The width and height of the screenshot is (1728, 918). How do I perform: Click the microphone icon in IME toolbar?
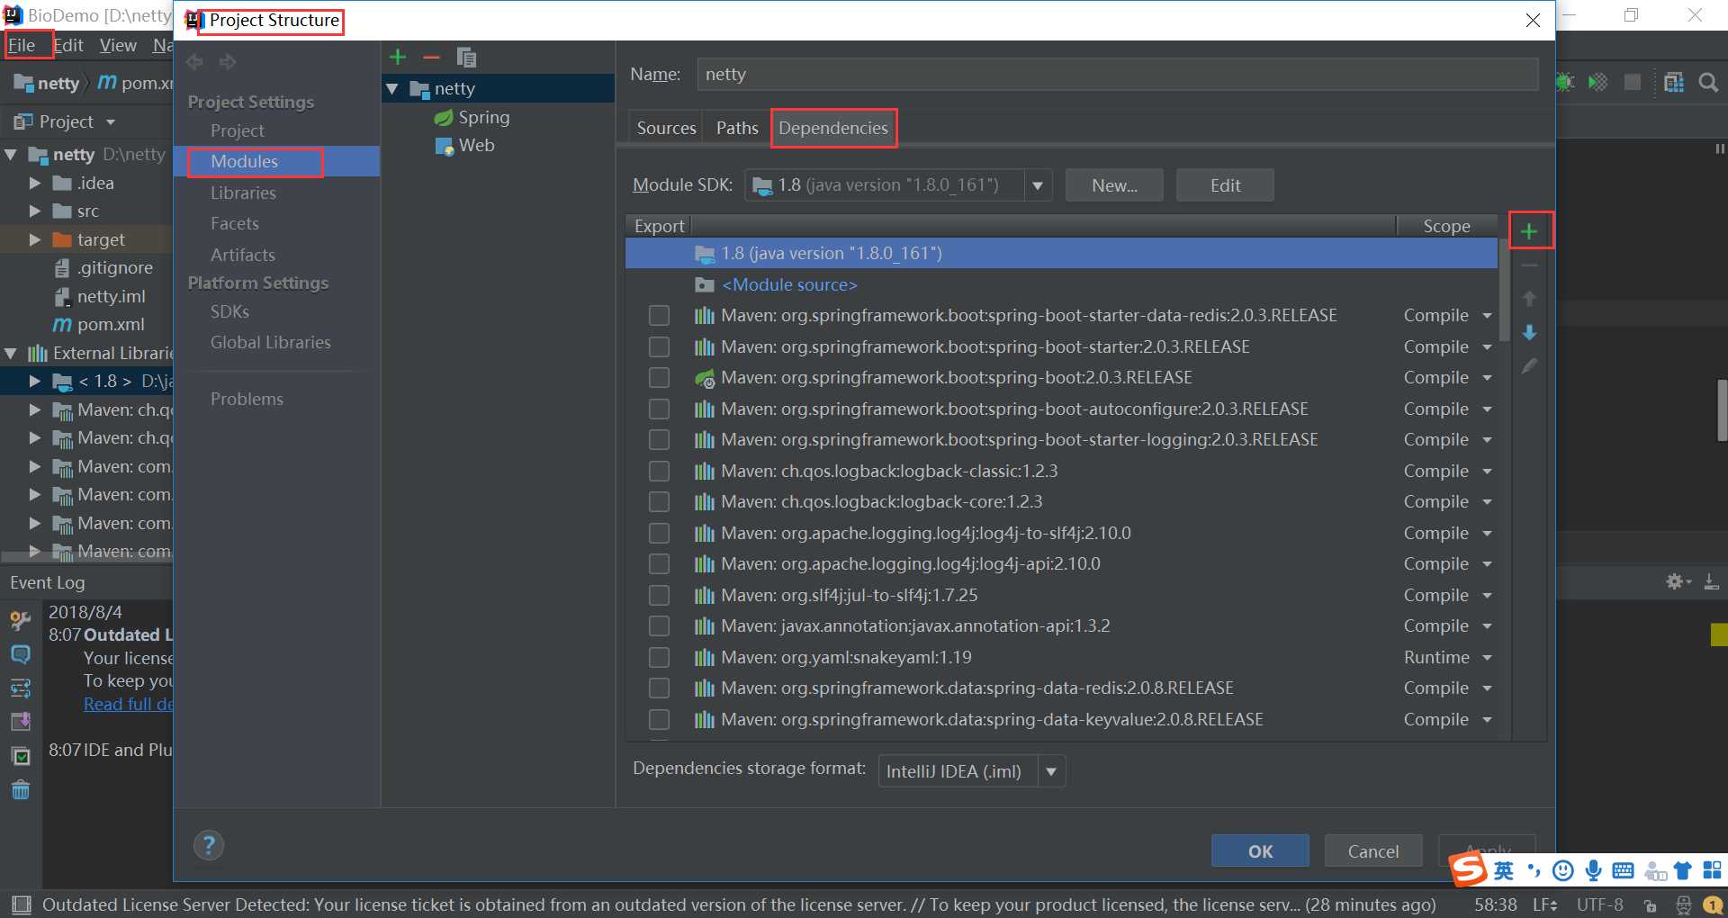click(x=1593, y=870)
